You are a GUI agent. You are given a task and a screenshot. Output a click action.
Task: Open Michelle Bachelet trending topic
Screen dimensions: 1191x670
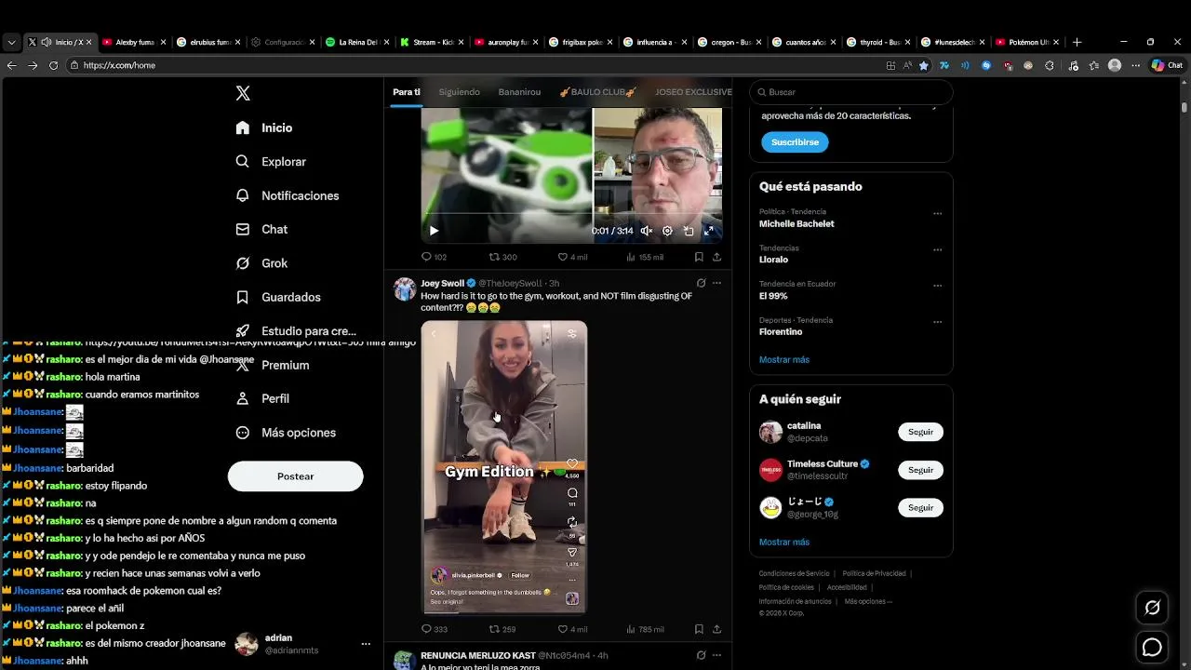pyautogui.click(x=796, y=223)
